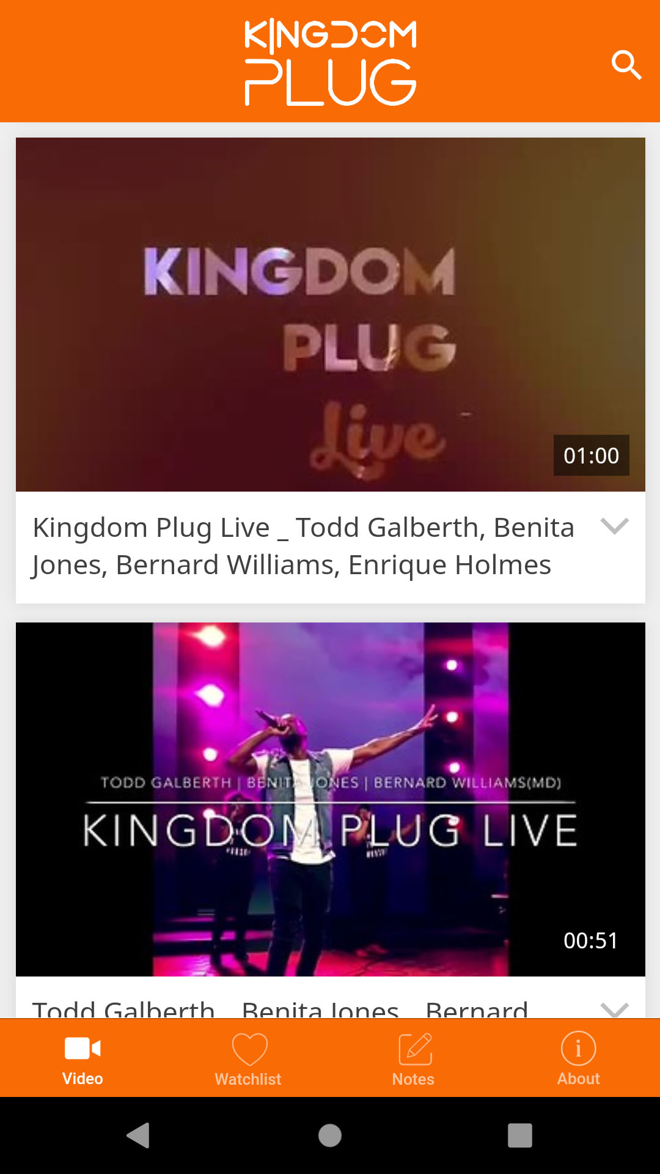Select the Video tab label
This screenshot has width=660, height=1174.
tap(82, 1079)
